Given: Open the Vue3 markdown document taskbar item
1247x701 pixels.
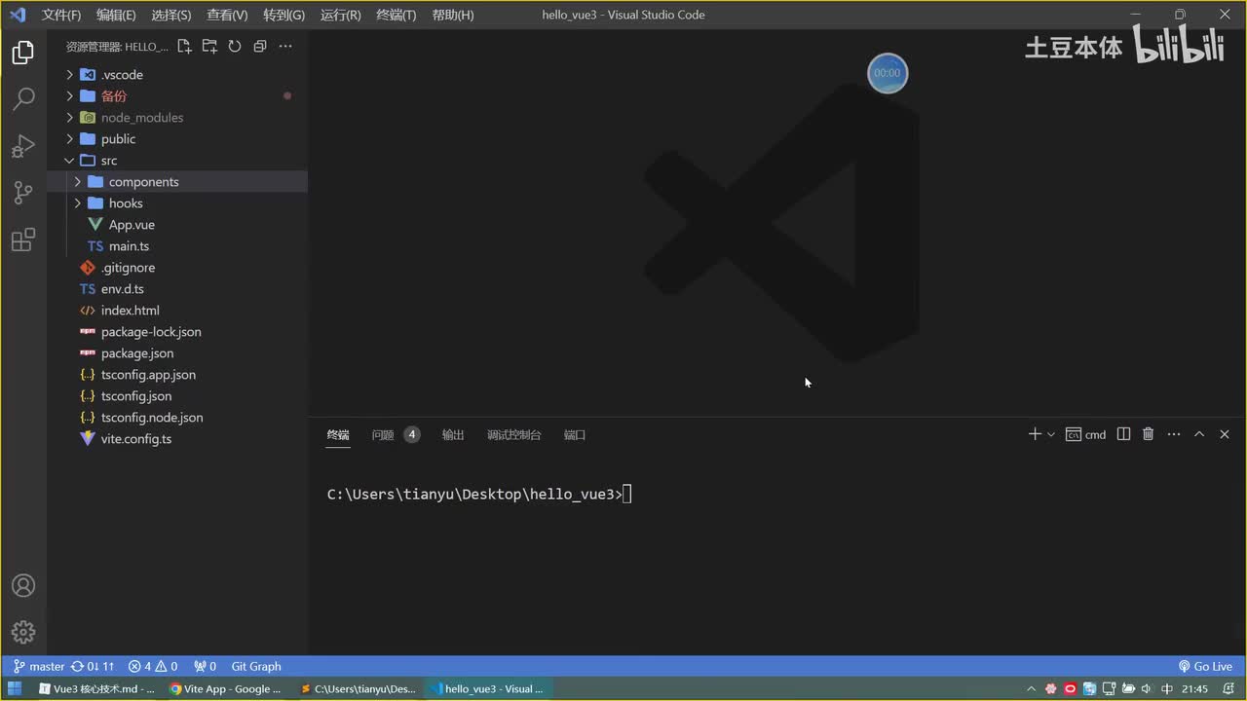Looking at the screenshot, I should coord(96,689).
